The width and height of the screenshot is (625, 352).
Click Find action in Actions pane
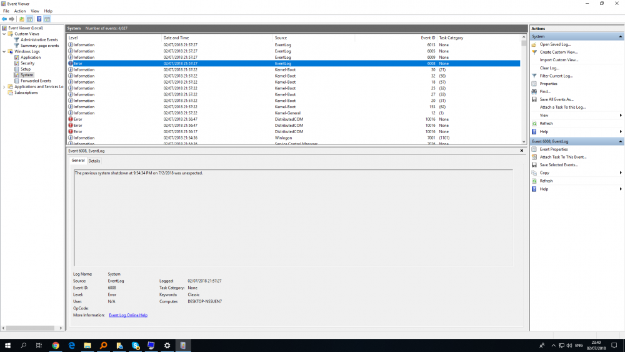pos(545,91)
